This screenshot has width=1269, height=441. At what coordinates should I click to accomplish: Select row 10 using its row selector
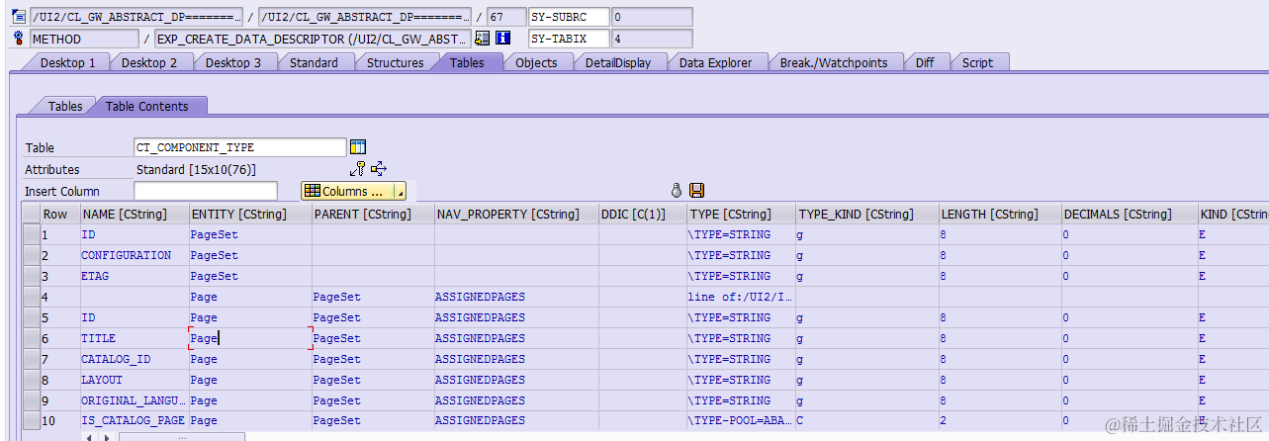(31, 421)
